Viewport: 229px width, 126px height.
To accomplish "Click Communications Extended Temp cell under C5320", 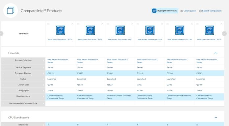I will coord(179,97).
